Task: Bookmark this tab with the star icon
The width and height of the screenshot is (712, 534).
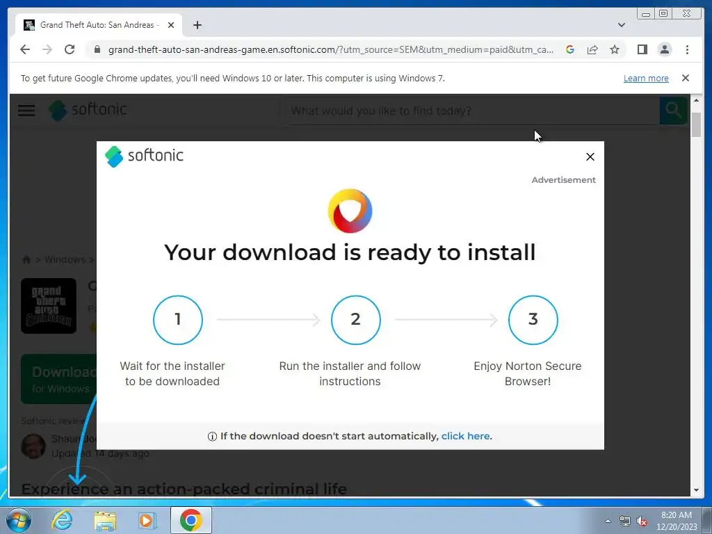Action: pyautogui.click(x=615, y=49)
